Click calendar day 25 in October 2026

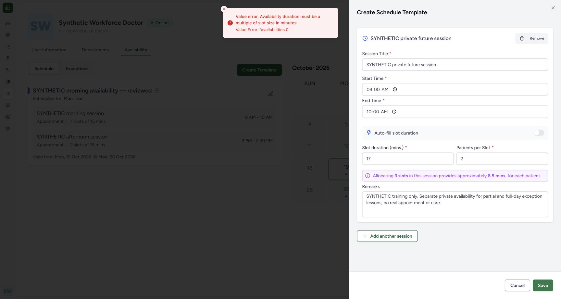coord(310,190)
